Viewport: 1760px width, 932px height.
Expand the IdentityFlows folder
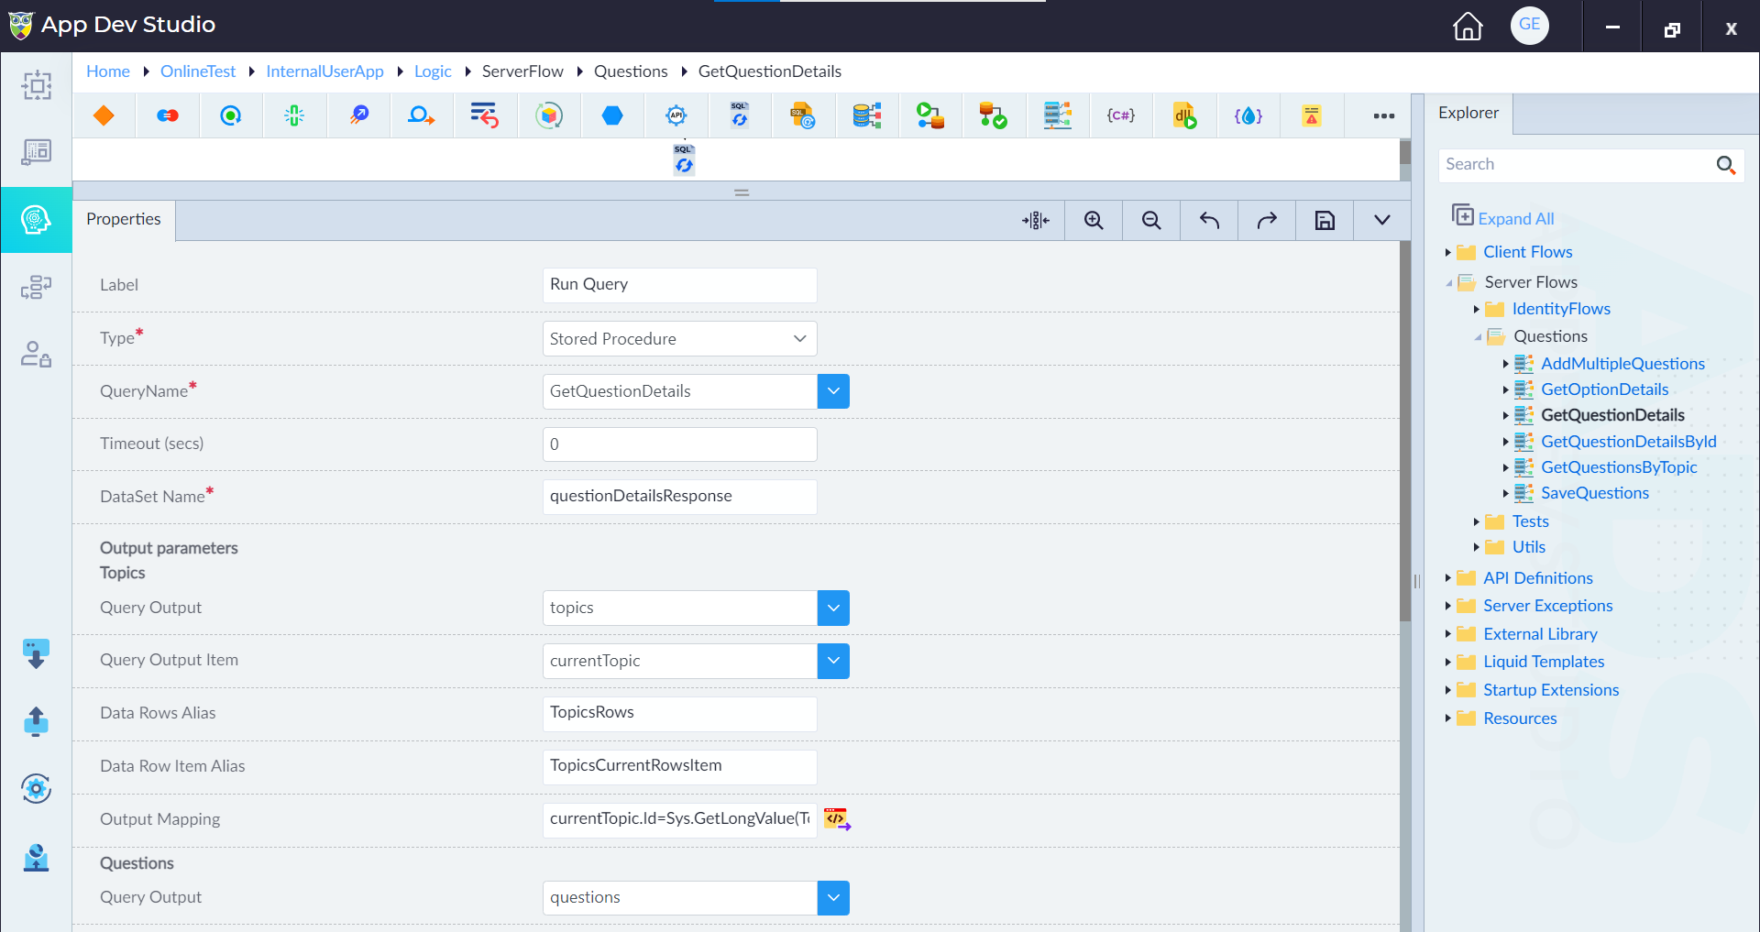click(x=1476, y=309)
